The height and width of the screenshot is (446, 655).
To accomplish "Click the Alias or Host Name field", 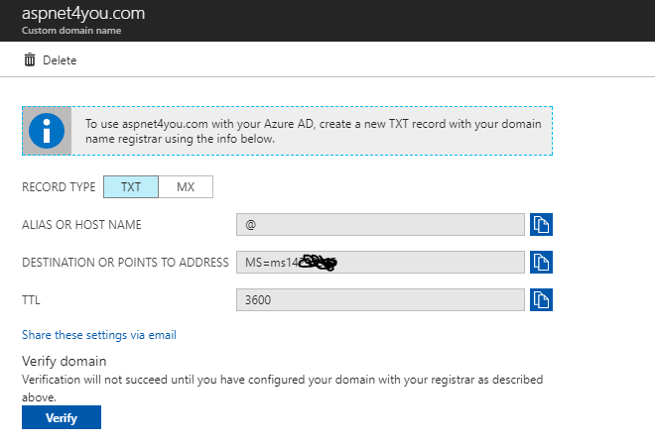I will (380, 224).
